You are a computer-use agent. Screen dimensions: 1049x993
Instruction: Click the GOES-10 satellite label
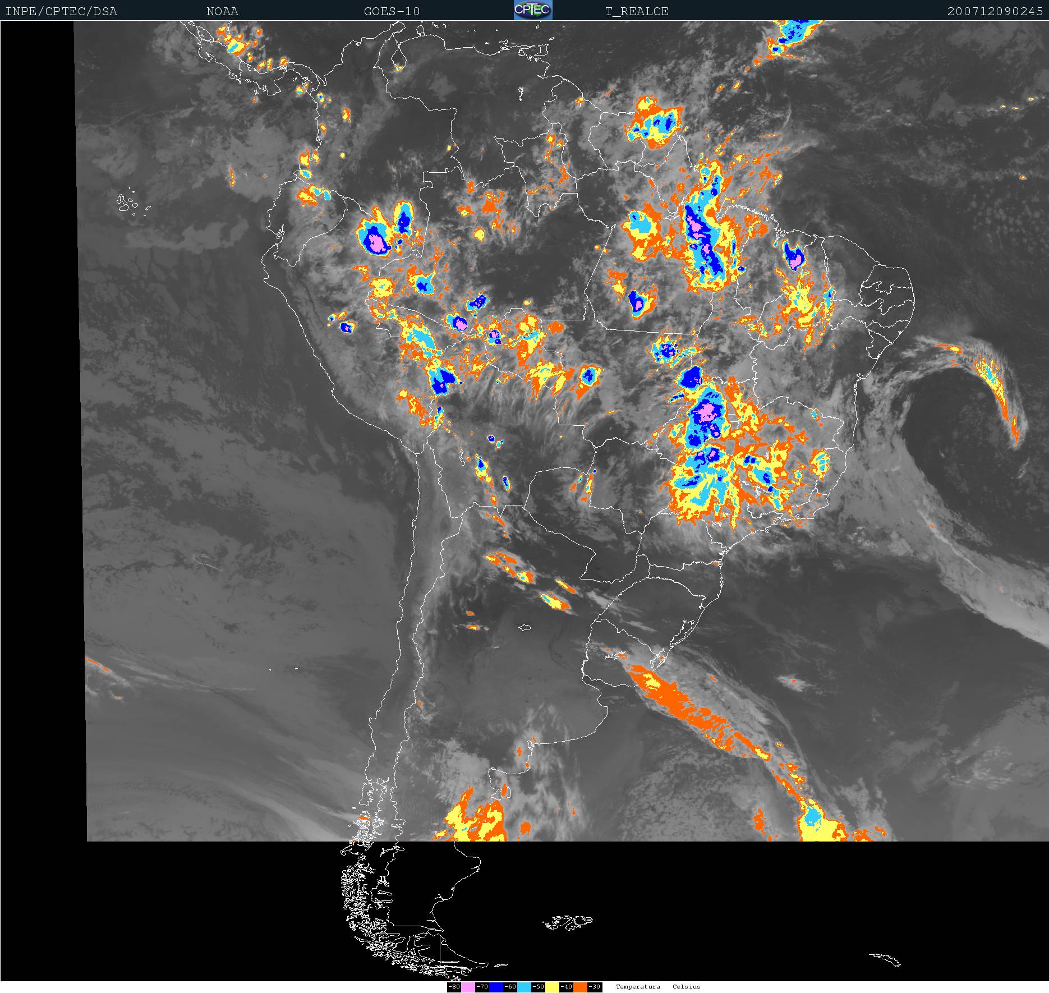[x=392, y=11]
